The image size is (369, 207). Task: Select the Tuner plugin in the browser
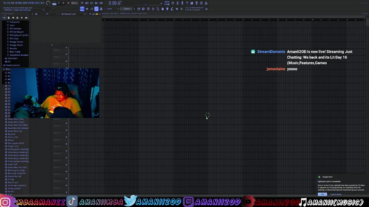pos(12,25)
